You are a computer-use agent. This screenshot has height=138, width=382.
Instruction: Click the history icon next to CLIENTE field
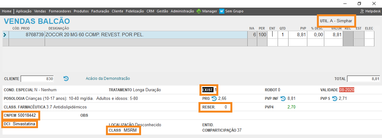(66, 79)
